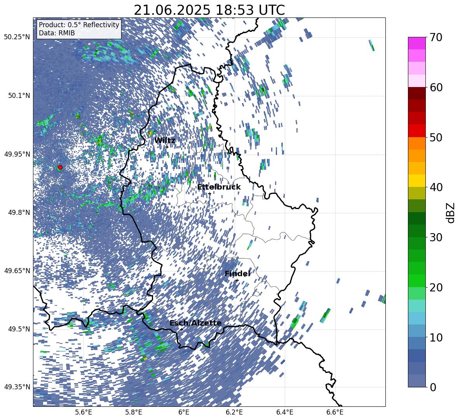Click the 6.4°E longitude label

[x=284, y=412]
